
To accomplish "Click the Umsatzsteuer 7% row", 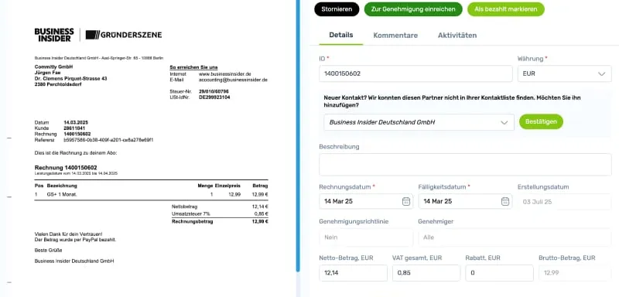I will 220,213.
